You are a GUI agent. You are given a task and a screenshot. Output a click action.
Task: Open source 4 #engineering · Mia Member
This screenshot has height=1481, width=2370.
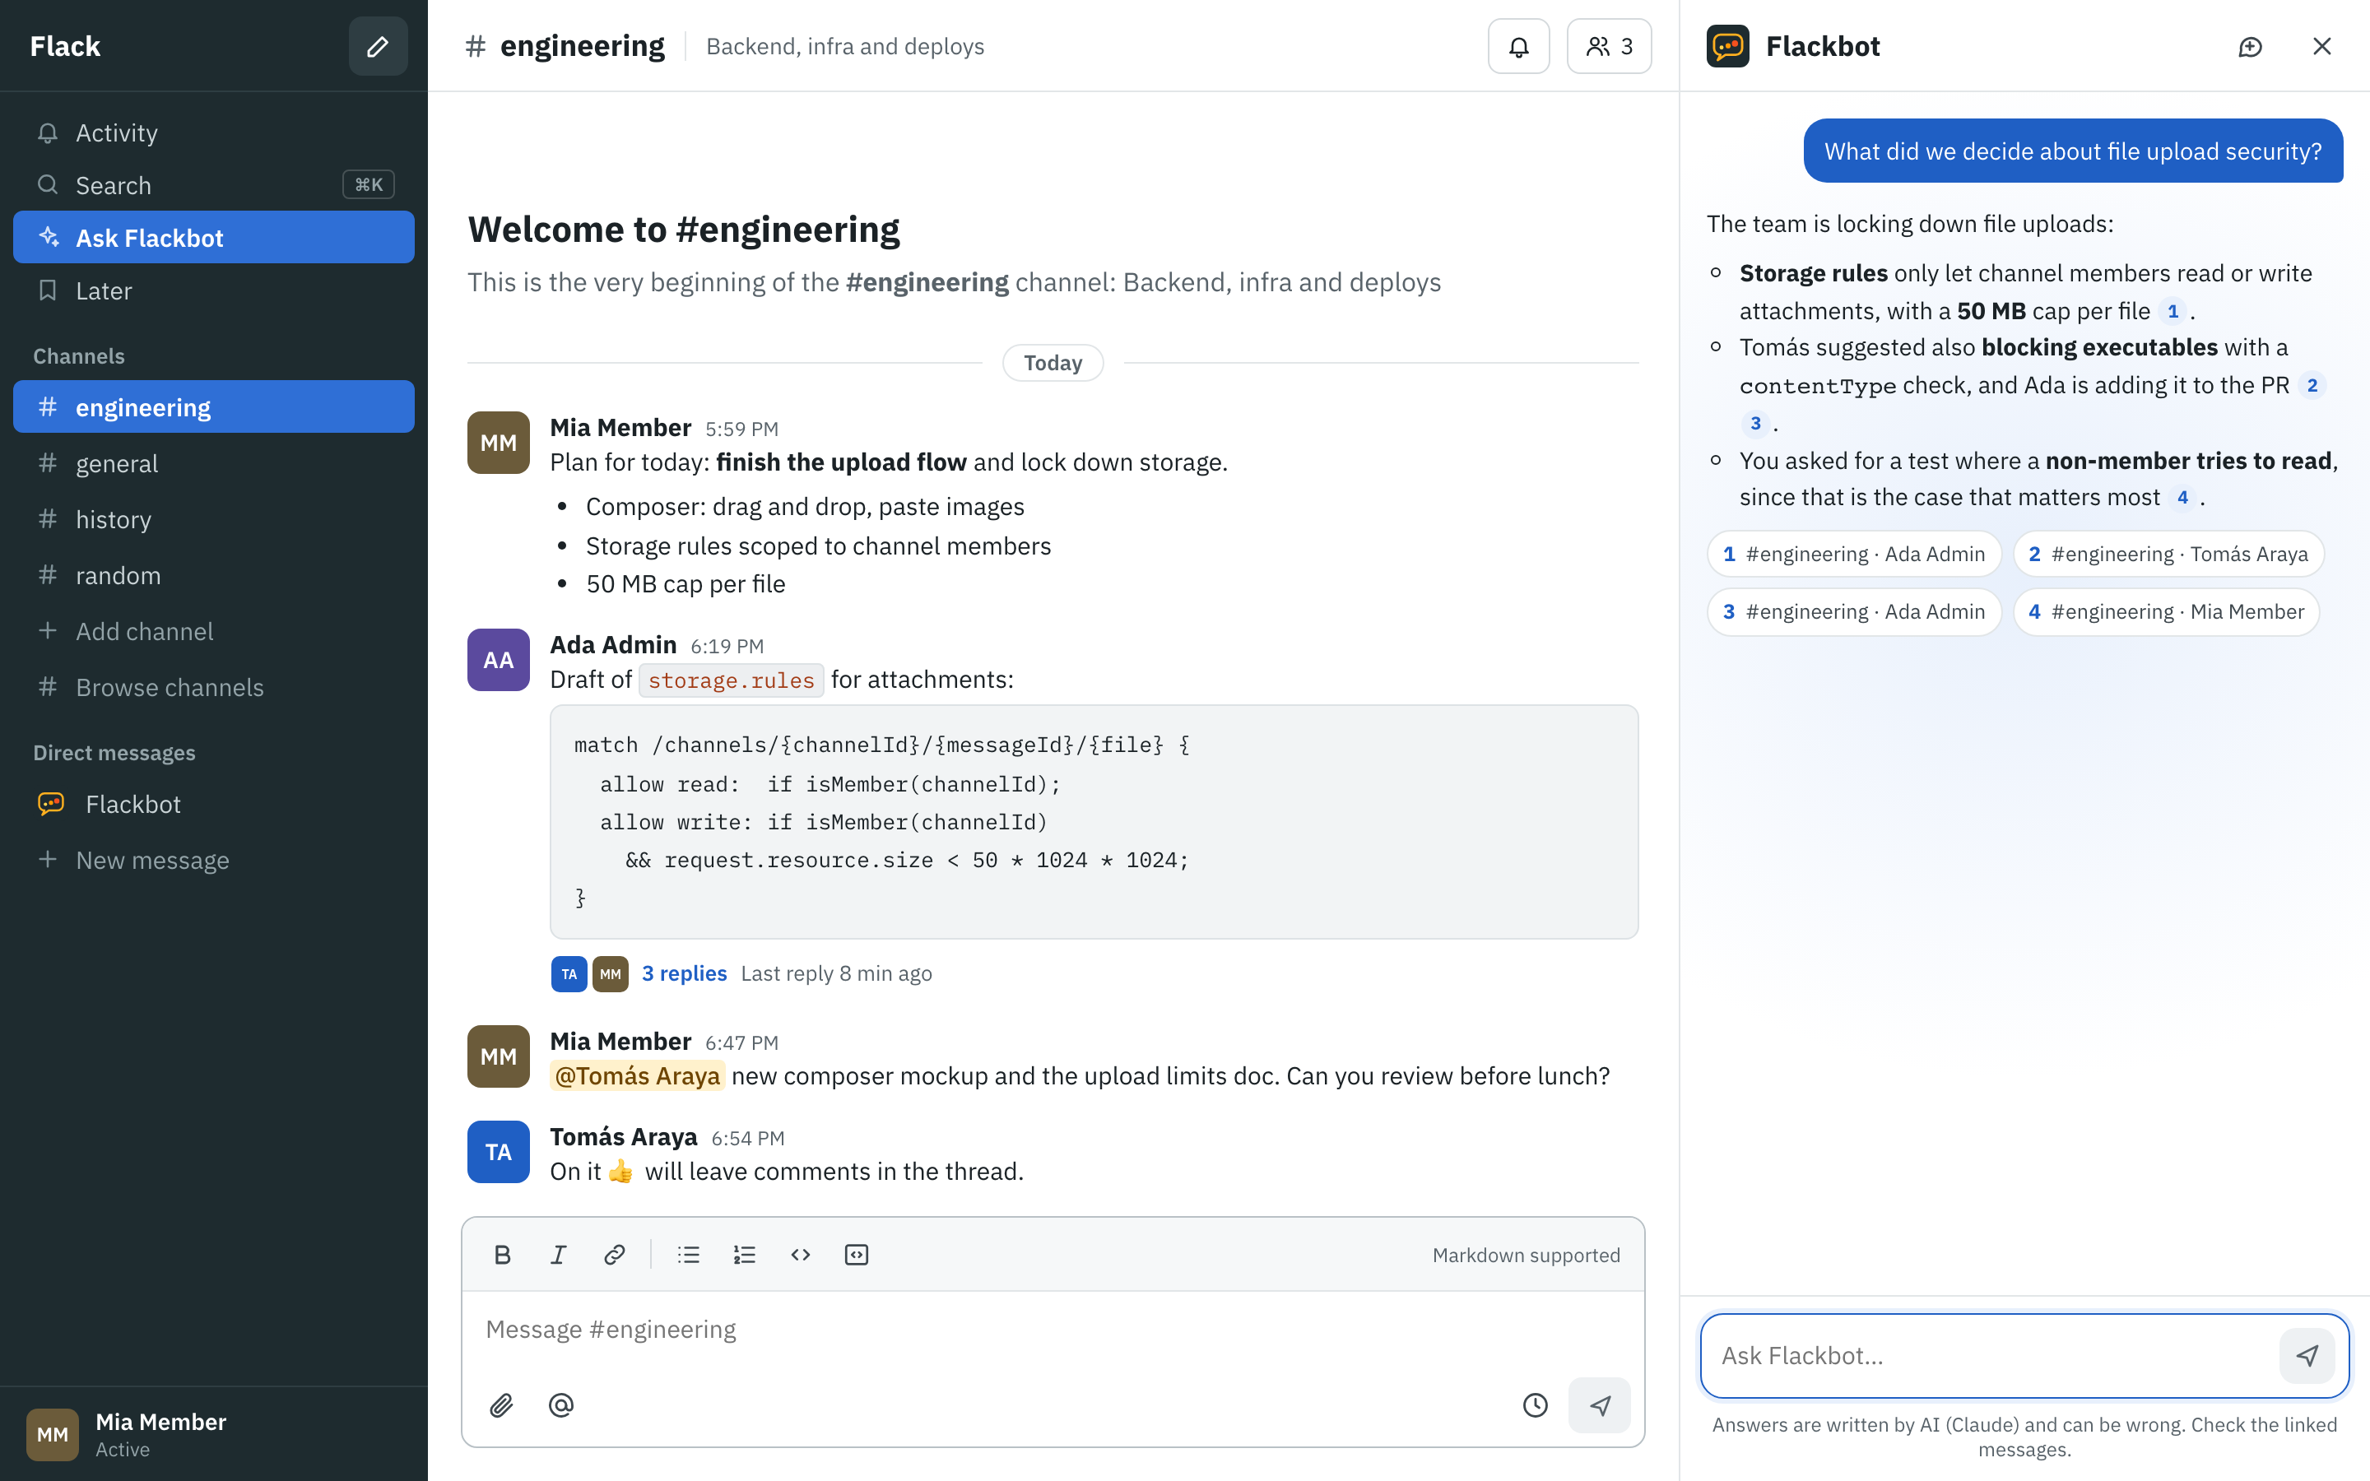[x=2166, y=612]
